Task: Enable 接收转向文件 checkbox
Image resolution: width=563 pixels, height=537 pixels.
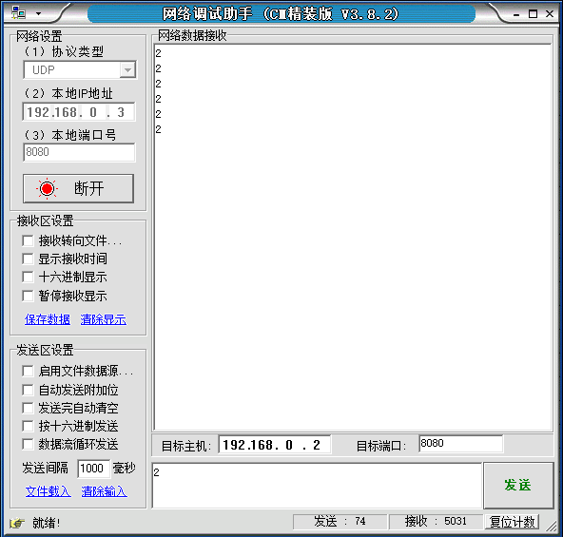Action: [28, 240]
